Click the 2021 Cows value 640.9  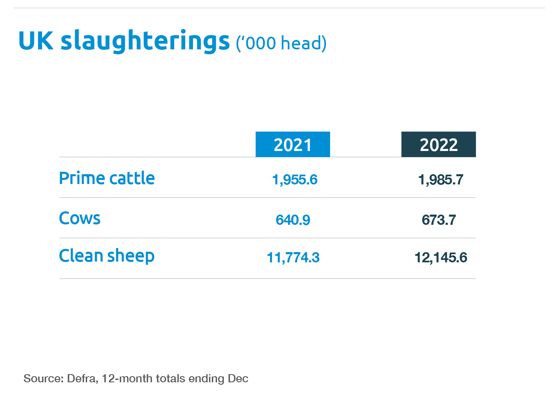293,220
